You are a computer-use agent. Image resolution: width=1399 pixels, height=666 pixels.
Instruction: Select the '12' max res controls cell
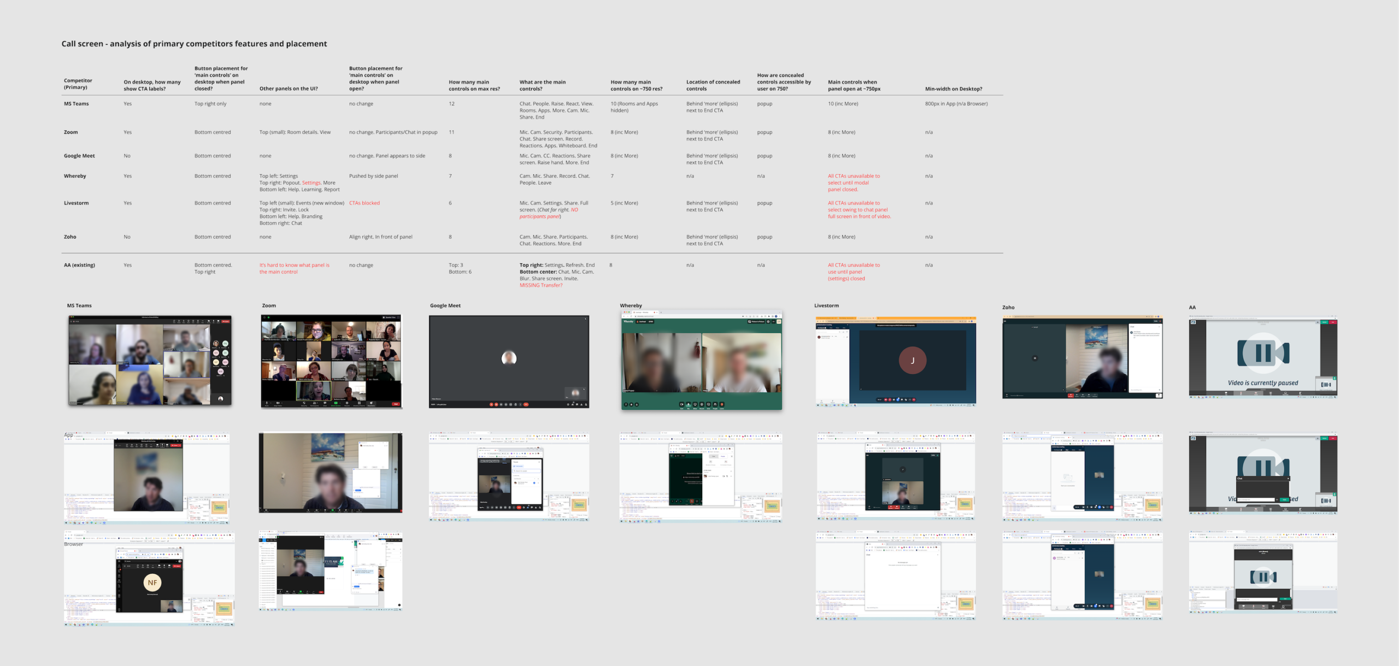coord(451,104)
